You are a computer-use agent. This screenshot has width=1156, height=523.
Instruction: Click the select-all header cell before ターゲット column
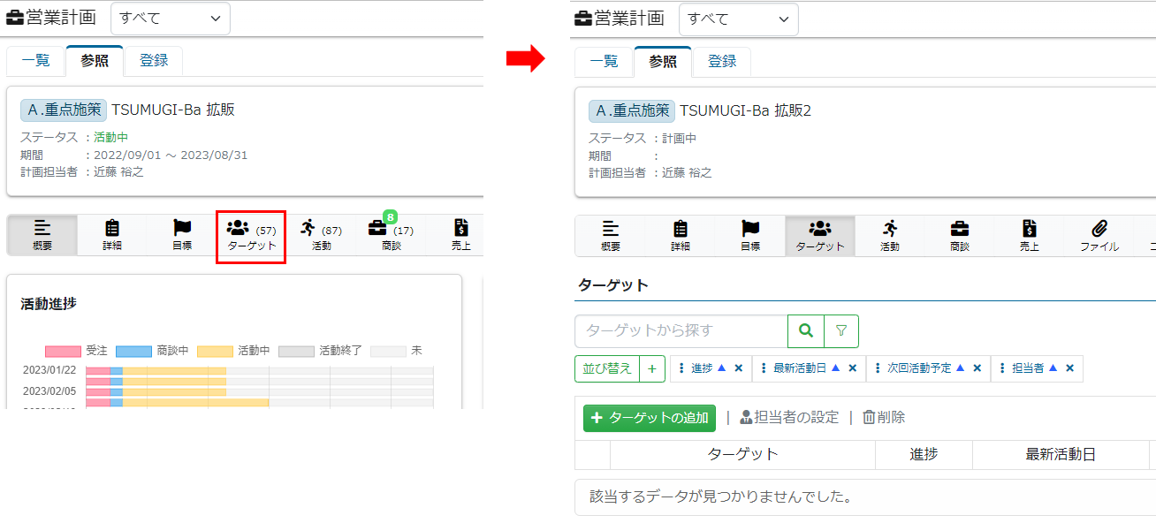592,454
